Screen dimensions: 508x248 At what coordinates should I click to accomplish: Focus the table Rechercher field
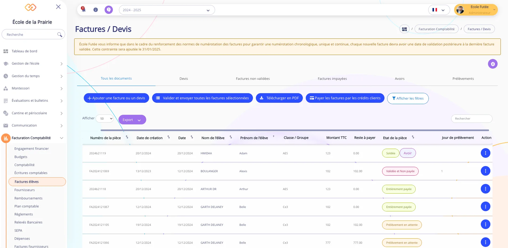[471, 119]
